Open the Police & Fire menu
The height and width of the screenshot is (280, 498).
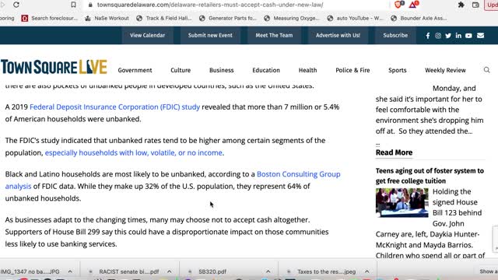click(352, 70)
